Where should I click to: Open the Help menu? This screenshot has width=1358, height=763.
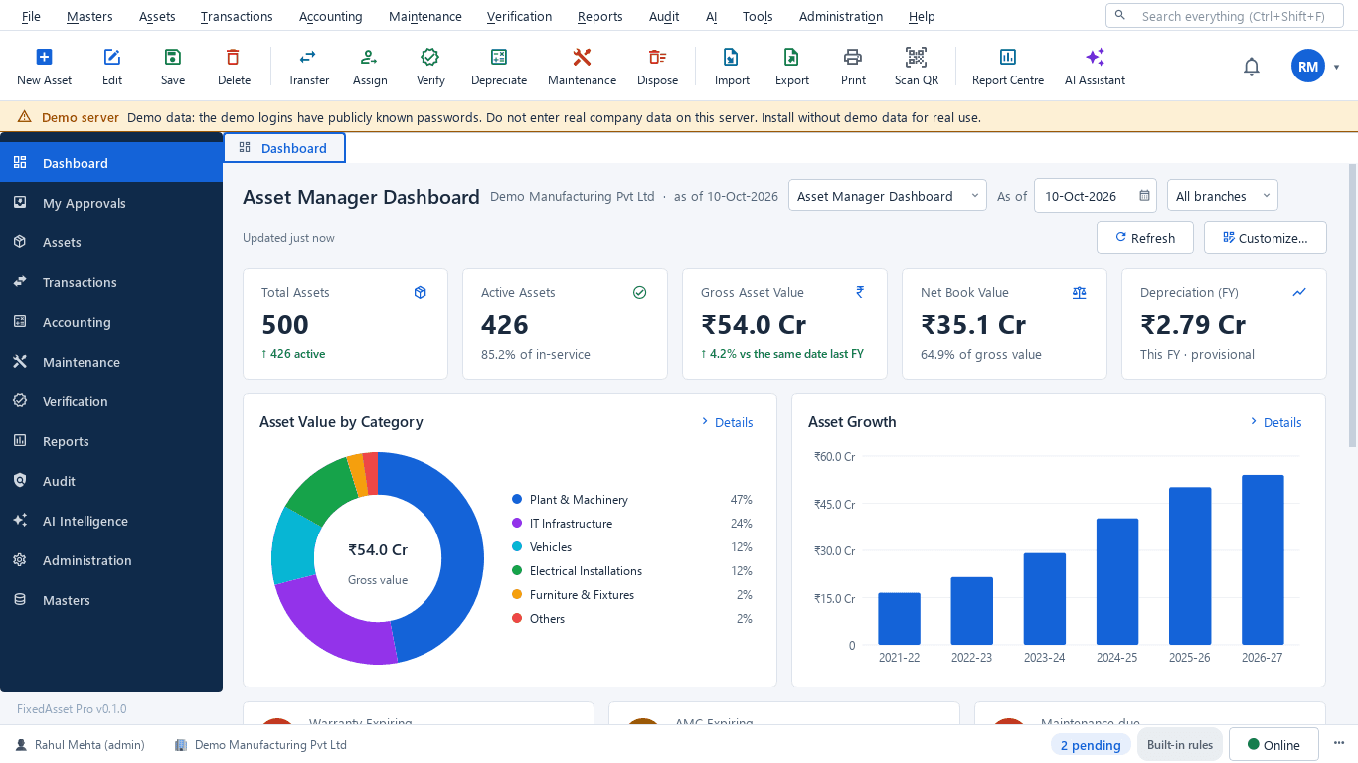coord(922,16)
